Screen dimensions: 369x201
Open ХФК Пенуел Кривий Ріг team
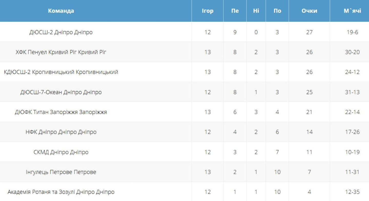pyautogui.click(x=61, y=52)
